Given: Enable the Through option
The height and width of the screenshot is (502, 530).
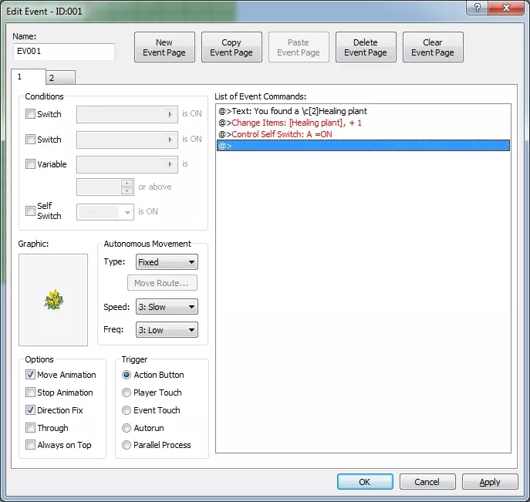Looking at the screenshot, I should [30, 428].
